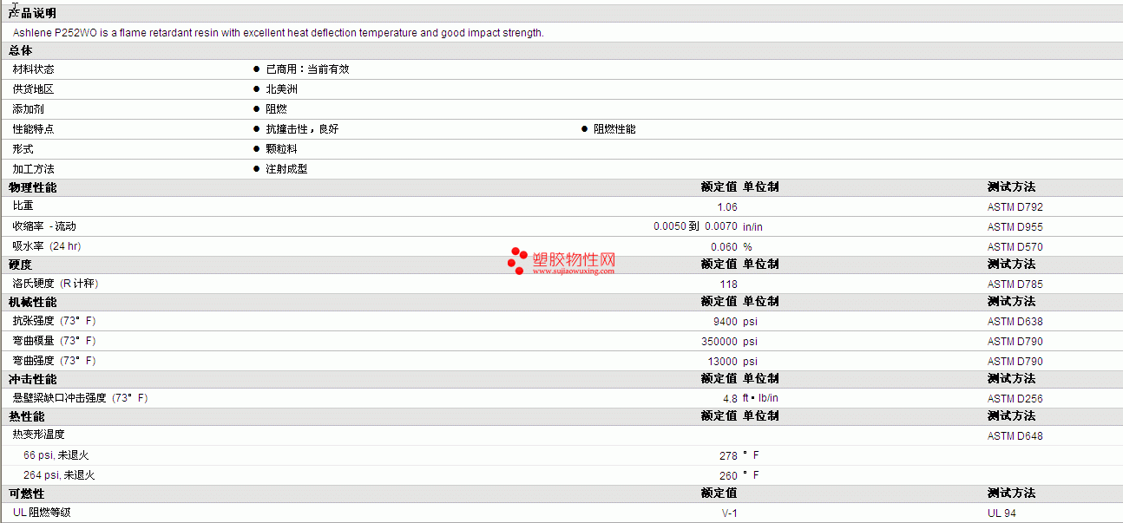1123x523 pixels.
Task: Click the water absorption value 0.060
Action: coord(724,247)
